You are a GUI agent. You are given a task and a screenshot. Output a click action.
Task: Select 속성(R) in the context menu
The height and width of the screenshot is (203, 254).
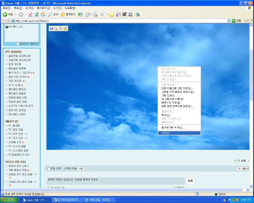[179, 133]
